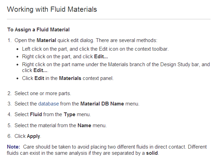Image resolution: width=214 pixels, height=162 pixels.
Task: Click the 'Select the material from the' text
Action: point(45,125)
